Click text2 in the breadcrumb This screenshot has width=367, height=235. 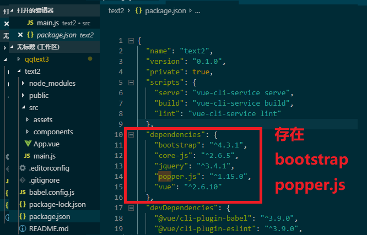tap(116, 11)
